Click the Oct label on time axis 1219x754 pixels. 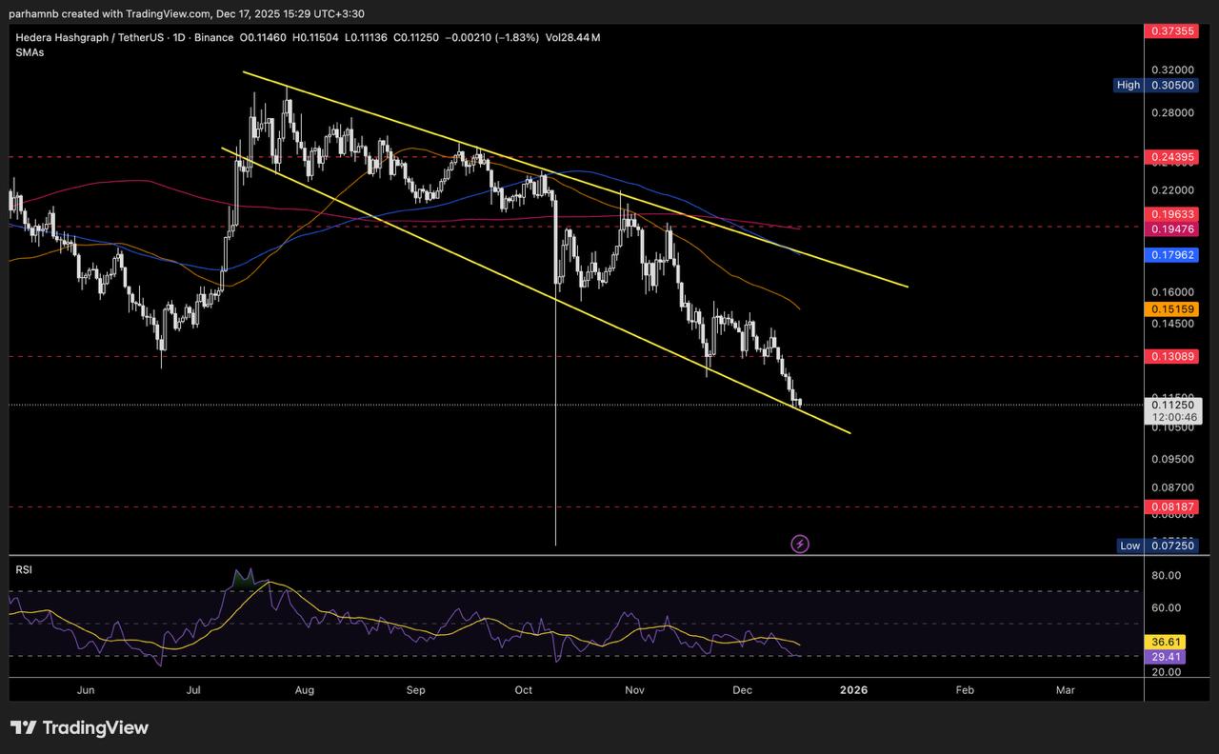tap(523, 690)
